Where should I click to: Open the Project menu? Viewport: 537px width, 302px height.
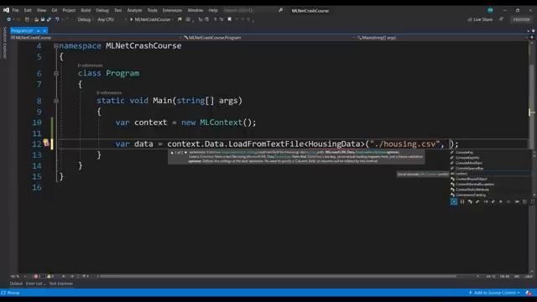tap(69, 10)
